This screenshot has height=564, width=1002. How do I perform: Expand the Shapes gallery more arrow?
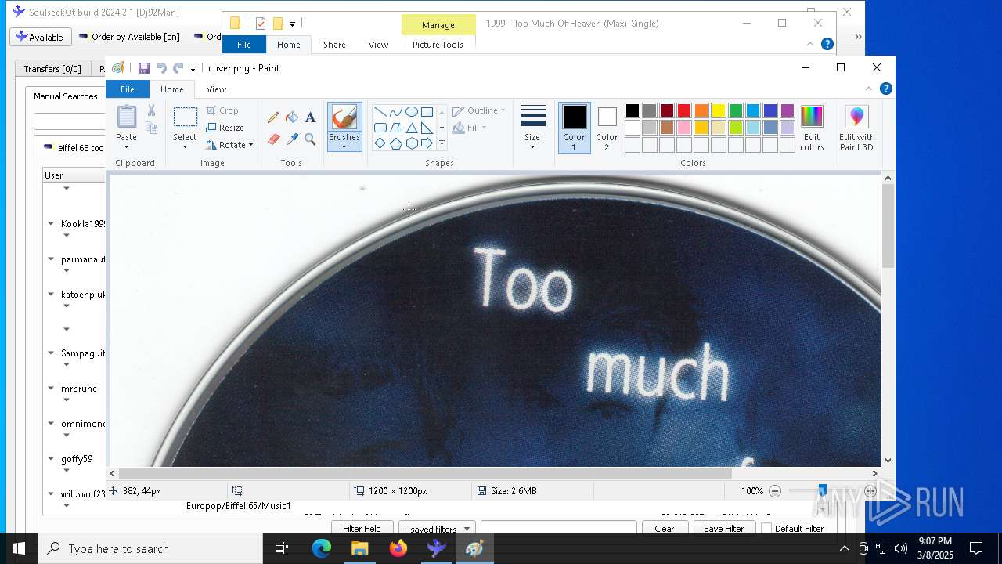(x=442, y=143)
